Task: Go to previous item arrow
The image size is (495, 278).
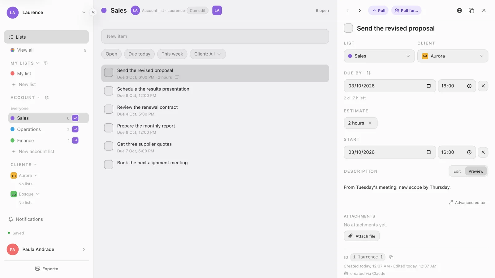Action: click(x=348, y=11)
